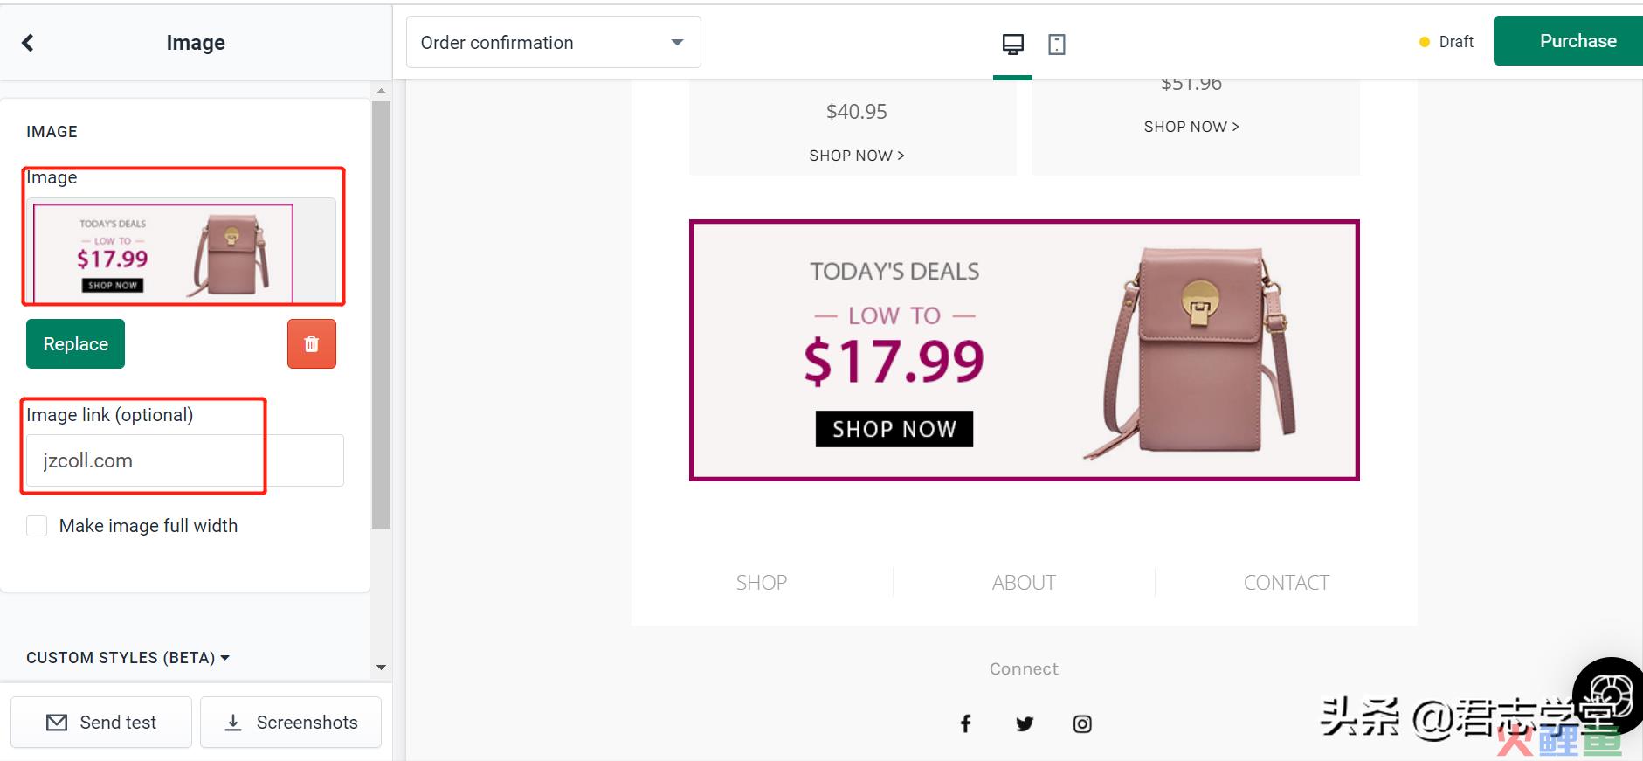The width and height of the screenshot is (1643, 761).
Task: Switch to mobile preview icon
Action: (1057, 45)
